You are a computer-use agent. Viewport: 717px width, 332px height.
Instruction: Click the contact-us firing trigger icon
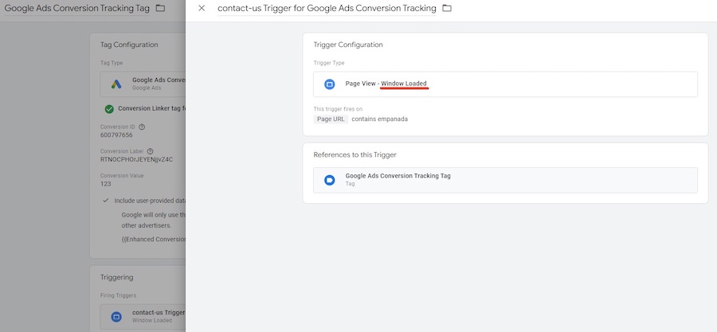(116, 316)
